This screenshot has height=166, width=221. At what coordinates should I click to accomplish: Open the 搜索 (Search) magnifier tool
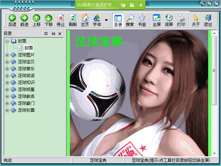(130, 18)
